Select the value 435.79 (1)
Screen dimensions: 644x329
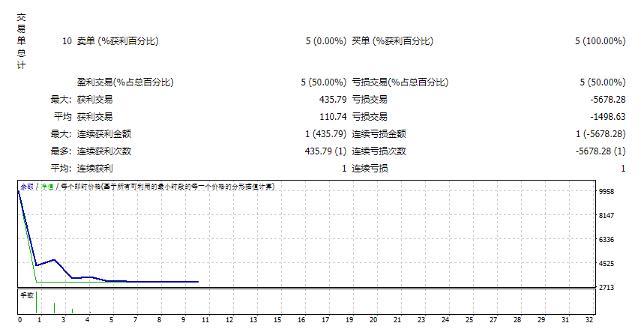click(x=325, y=151)
